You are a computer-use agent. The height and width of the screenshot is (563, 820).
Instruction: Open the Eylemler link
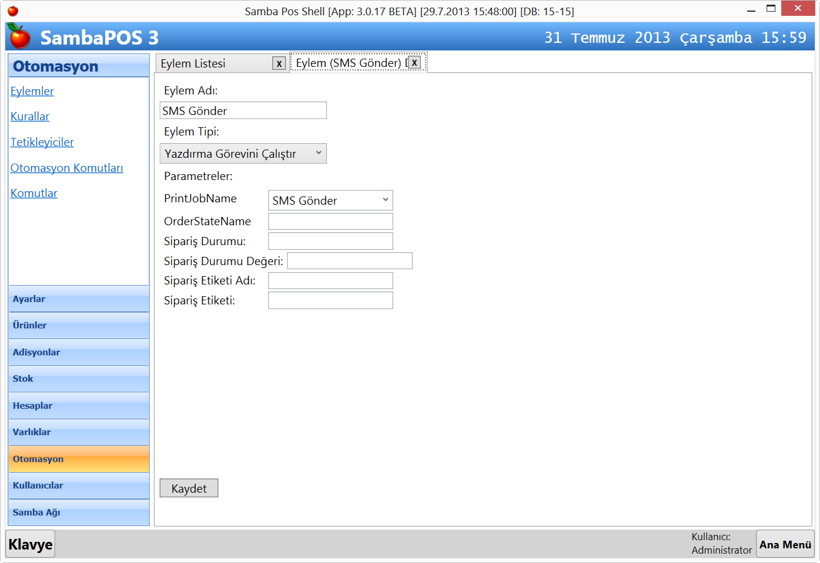pos(32,91)
